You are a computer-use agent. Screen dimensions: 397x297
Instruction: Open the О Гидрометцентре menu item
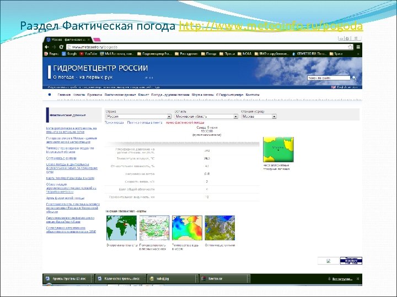click(229, 95)
